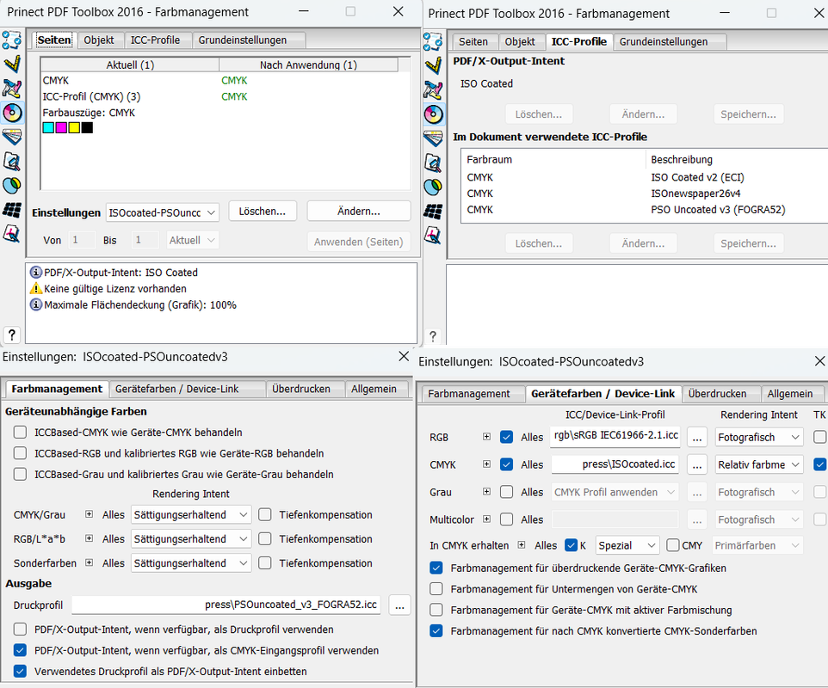The image size is (828, 688).
Task: Click the question mark help button in the ICC-Profile-tab window
Action: click(432, 336)
